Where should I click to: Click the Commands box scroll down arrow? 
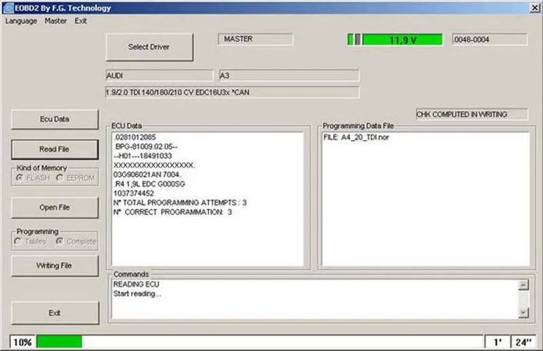click(523, 313)
